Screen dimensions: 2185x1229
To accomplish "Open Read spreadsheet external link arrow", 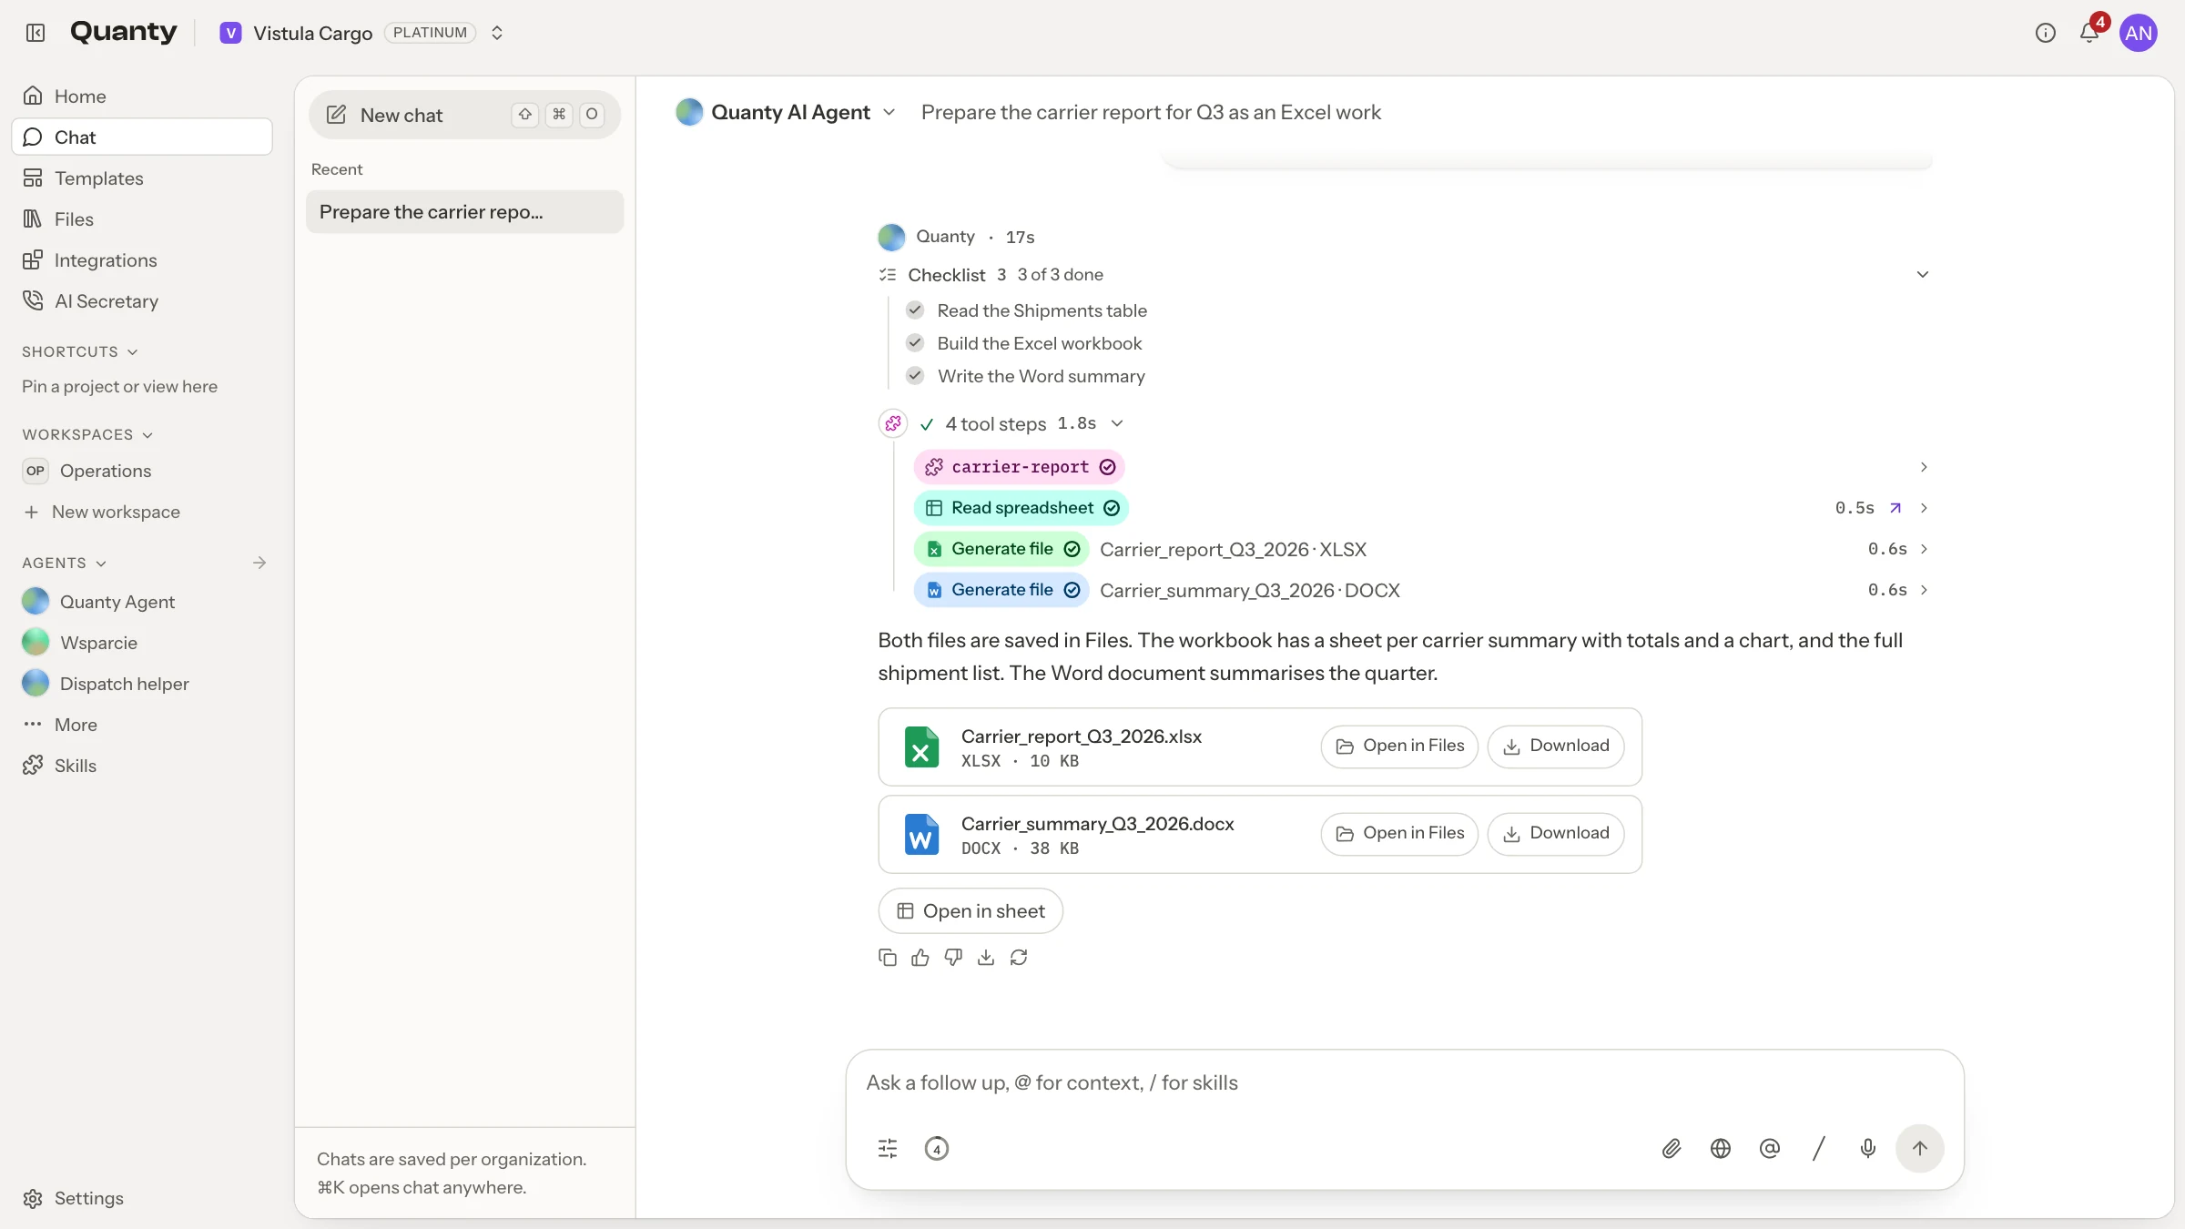I will coord(1895,508).
